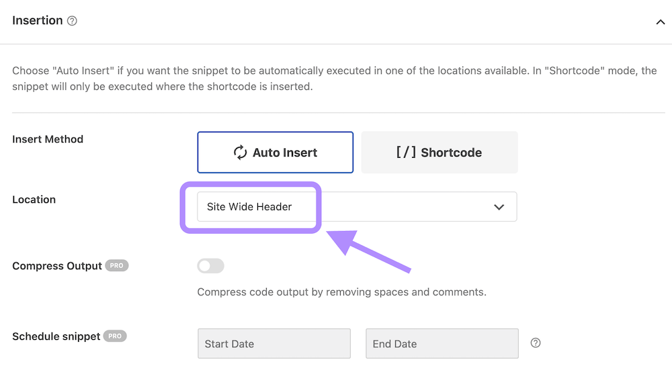
Task: Click the Insertion section heading
Action: click(x=37, y=21)
